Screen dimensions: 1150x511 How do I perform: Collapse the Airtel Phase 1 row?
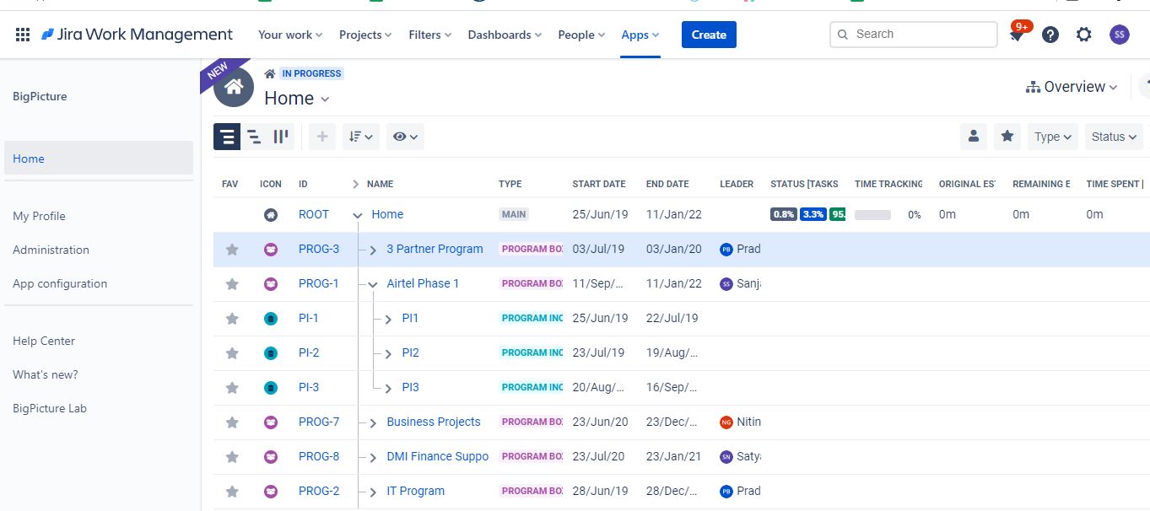coord(373,285)
